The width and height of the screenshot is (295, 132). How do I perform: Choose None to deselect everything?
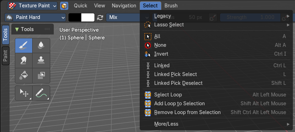point(216,45)
